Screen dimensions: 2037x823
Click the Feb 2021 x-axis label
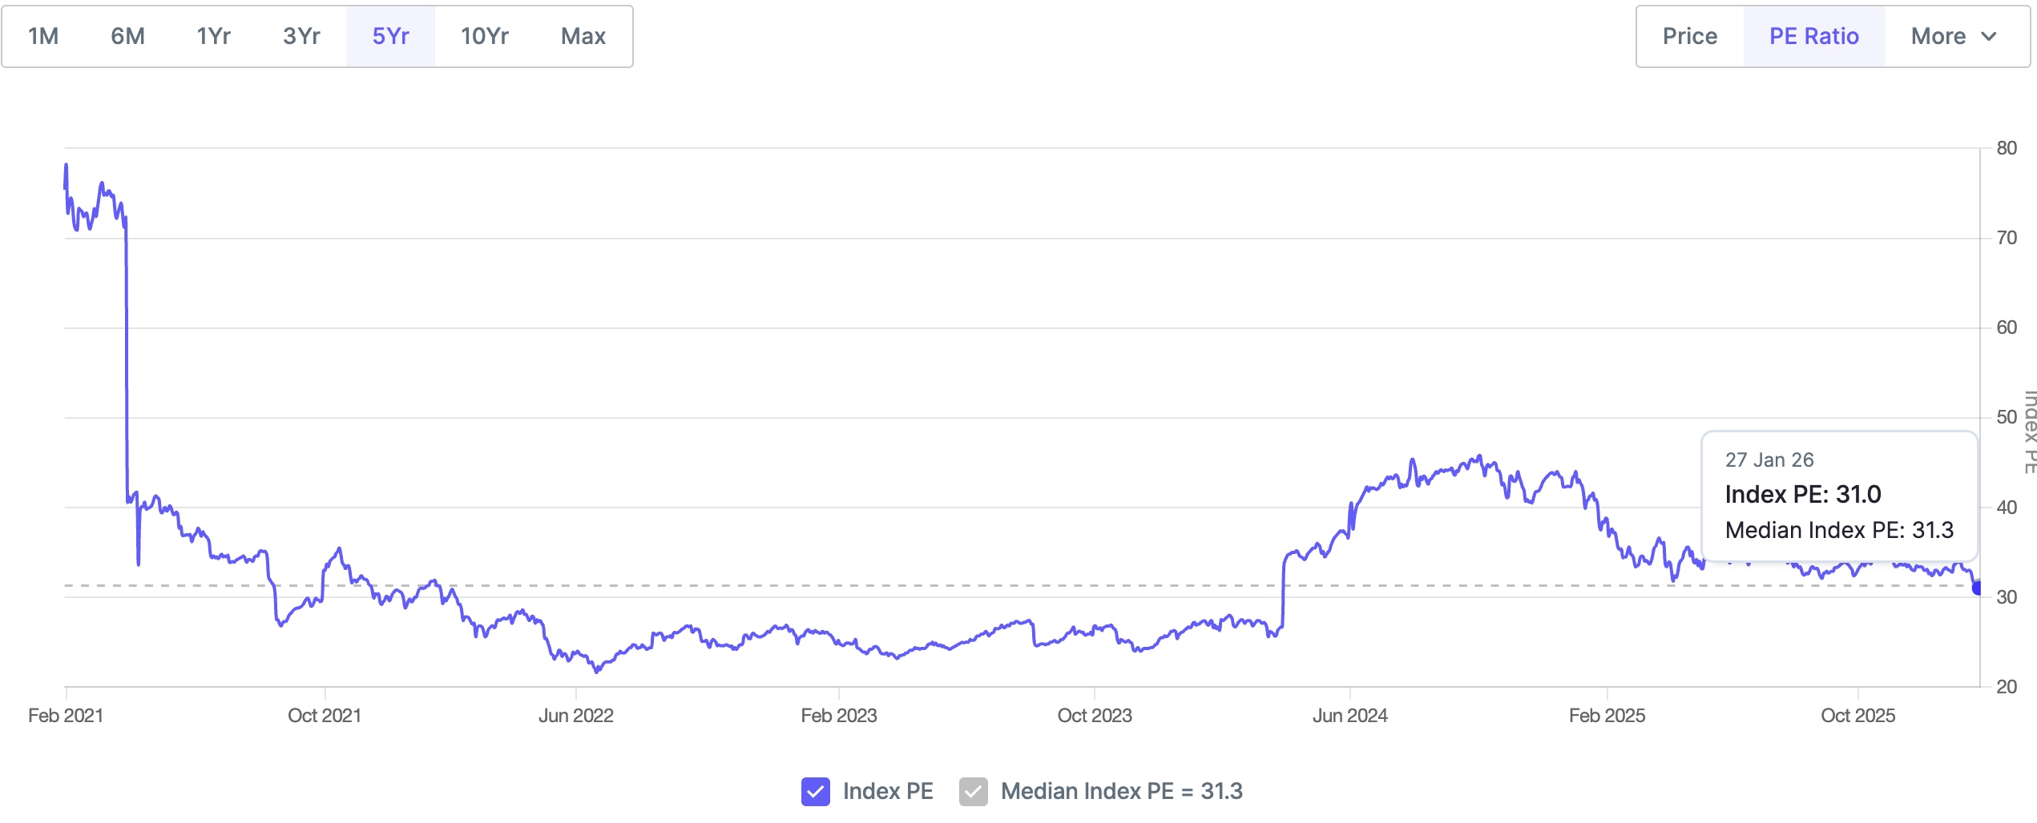(x=66, y=715)
